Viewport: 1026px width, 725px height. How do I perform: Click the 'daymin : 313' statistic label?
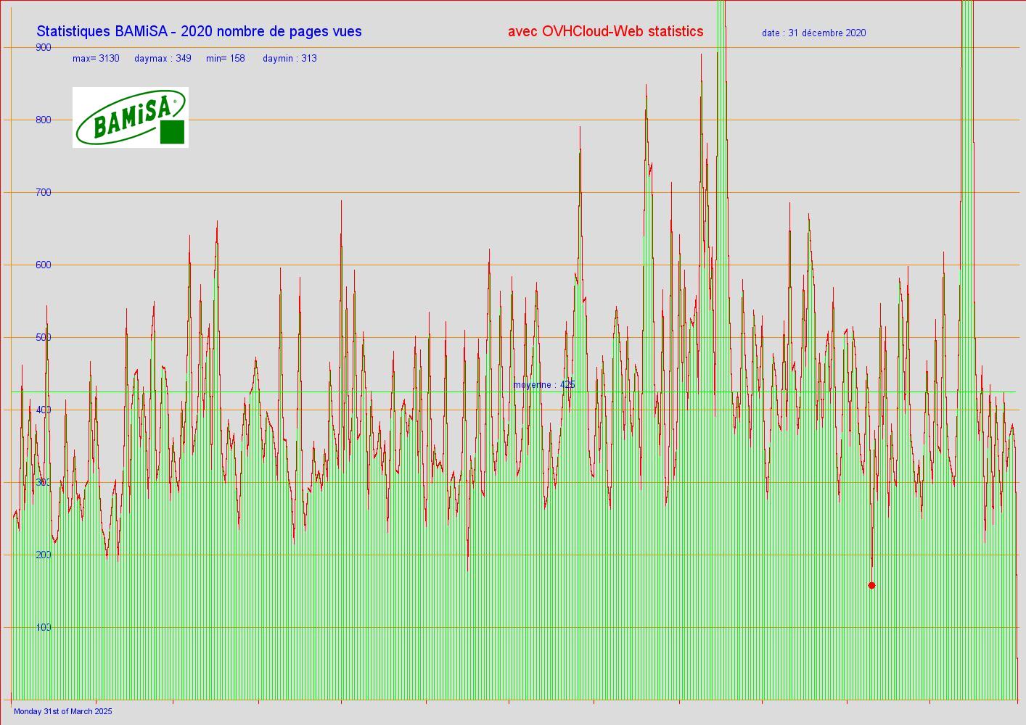(290, 58)
